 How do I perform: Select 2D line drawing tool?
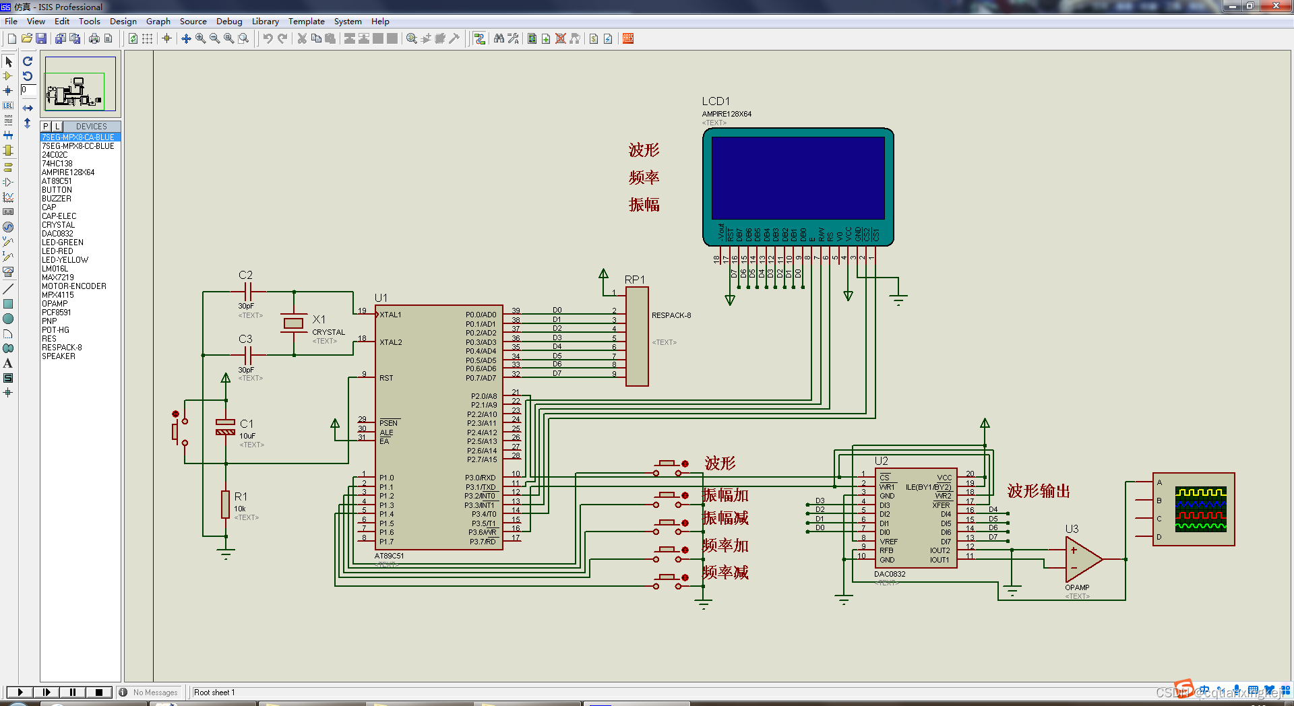8,289
